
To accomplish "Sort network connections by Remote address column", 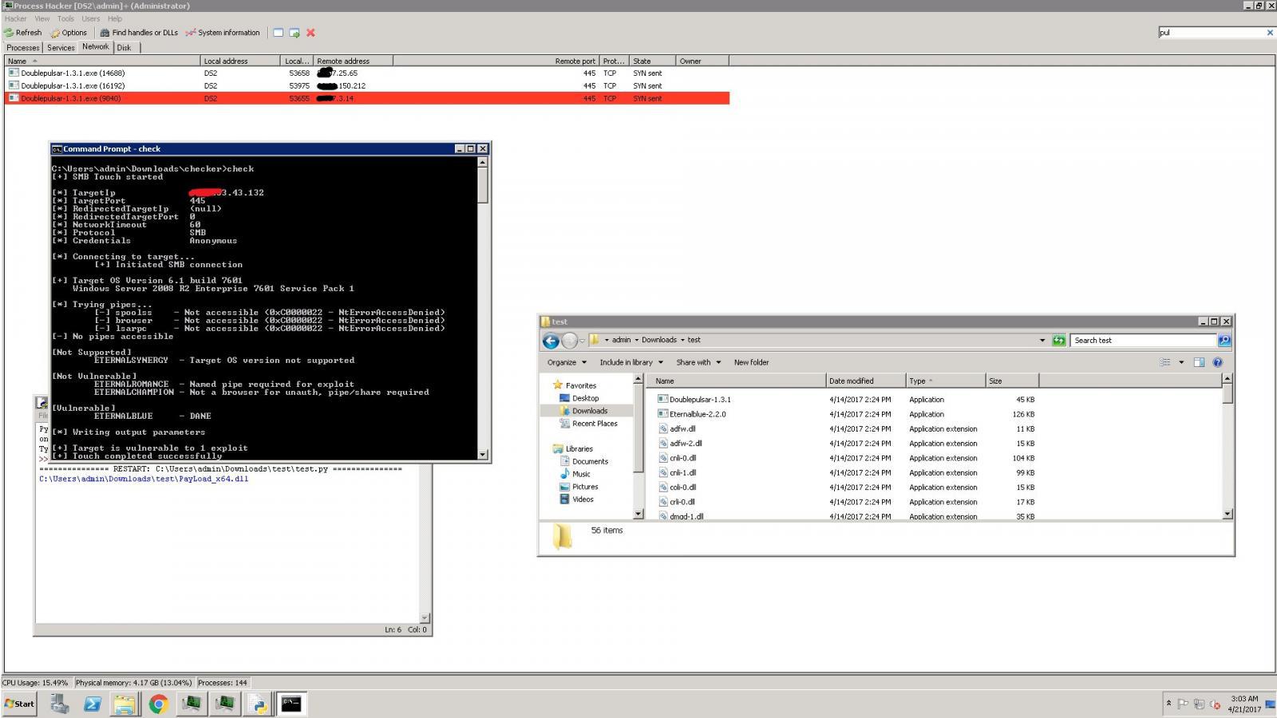I will (x=354, y=61).
